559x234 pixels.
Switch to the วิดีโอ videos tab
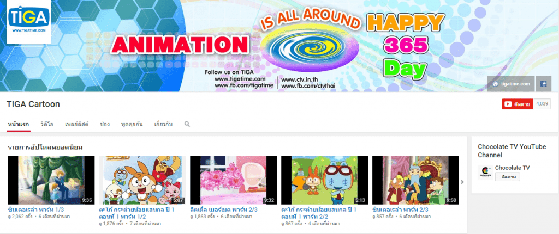click(x=47, y=124)
